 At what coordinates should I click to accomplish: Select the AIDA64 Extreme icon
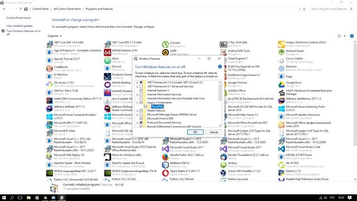(108, 52)
